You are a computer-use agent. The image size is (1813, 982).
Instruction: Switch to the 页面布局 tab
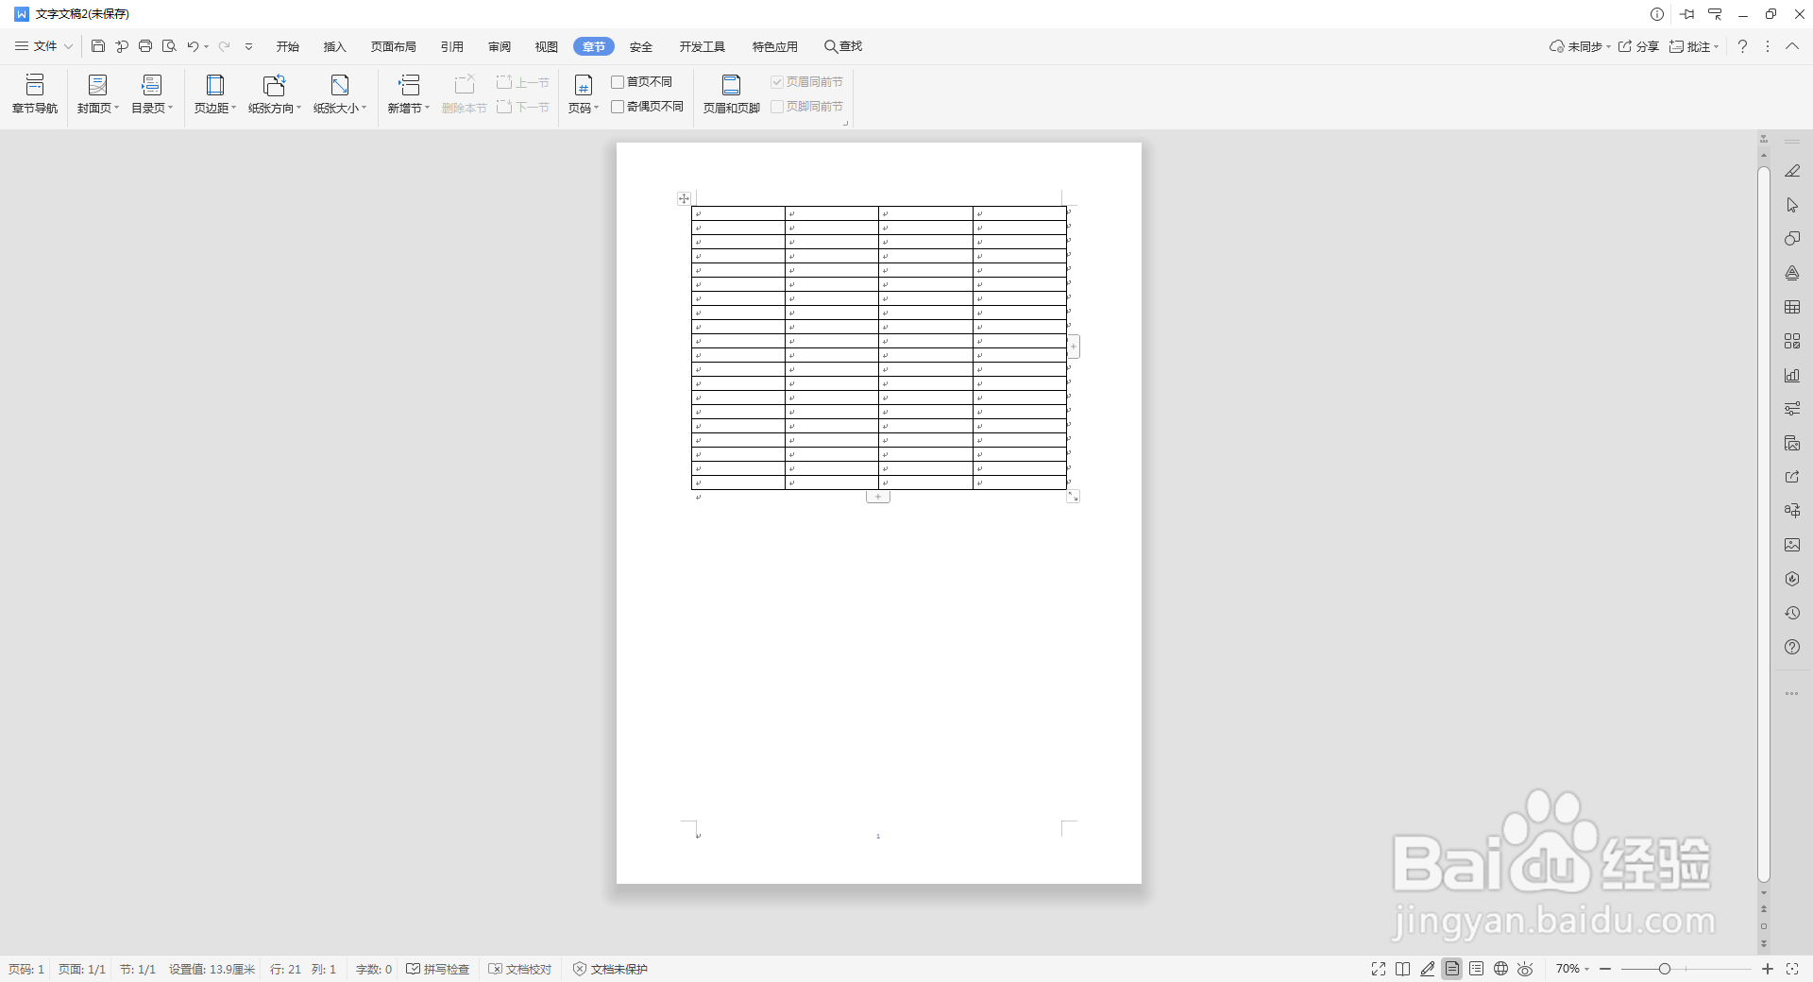(x=394, y=46)
